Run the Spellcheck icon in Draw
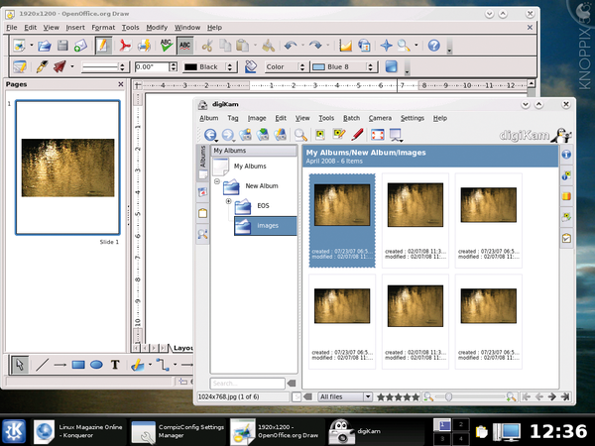The width and height of the screenshot is (595, 446). tap(167, 46)
